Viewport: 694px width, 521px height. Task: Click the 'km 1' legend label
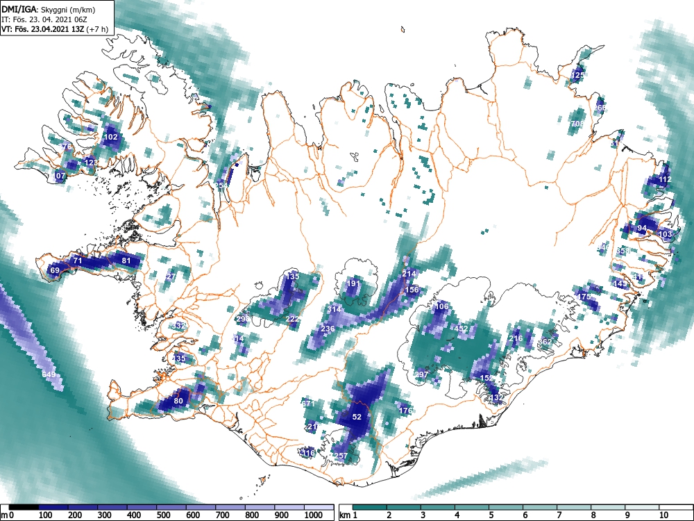(x=349, y=515)
